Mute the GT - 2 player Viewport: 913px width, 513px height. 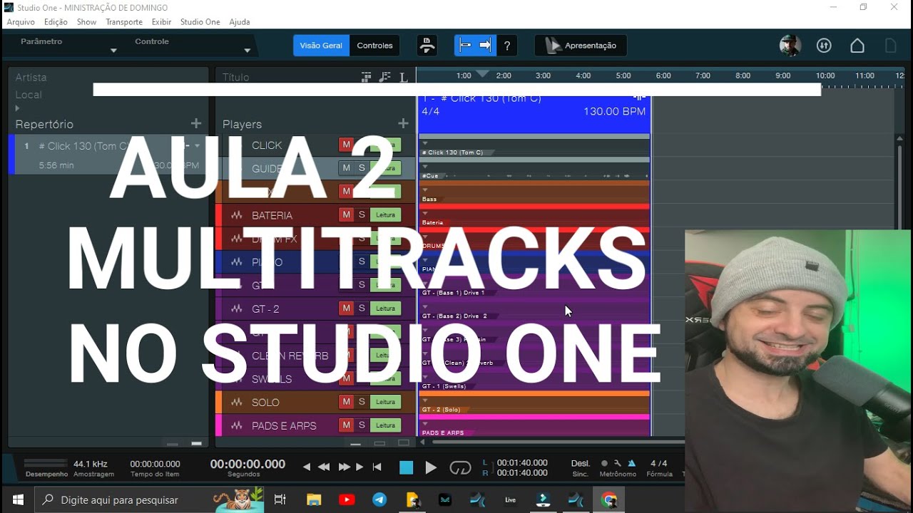[x=346, y=308]
